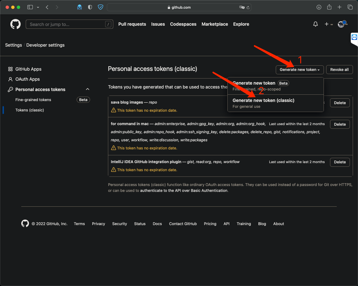358x286 pixels.
Task: Open Safari's downloads icon
Action: [x=319, y=7]
